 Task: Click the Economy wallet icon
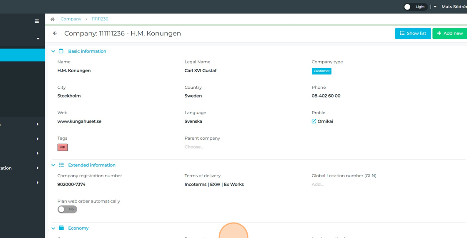[61, 228]
